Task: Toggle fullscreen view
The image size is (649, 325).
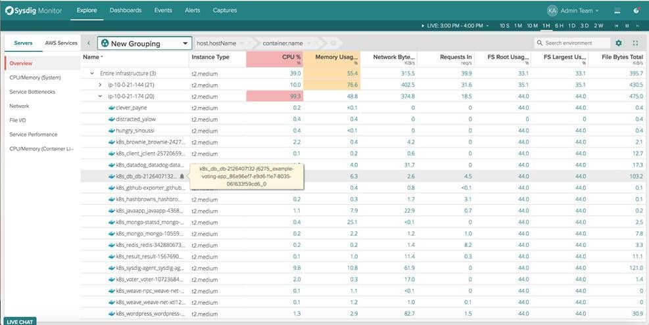Action: click(x=635, y=43)
